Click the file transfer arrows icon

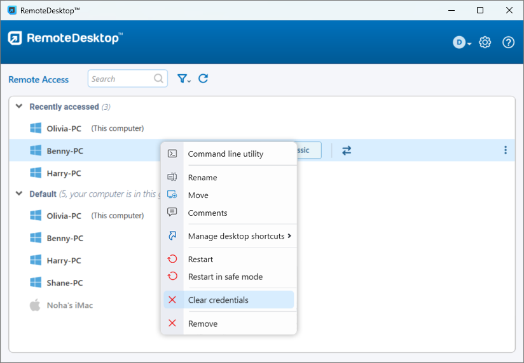point(347,150)
